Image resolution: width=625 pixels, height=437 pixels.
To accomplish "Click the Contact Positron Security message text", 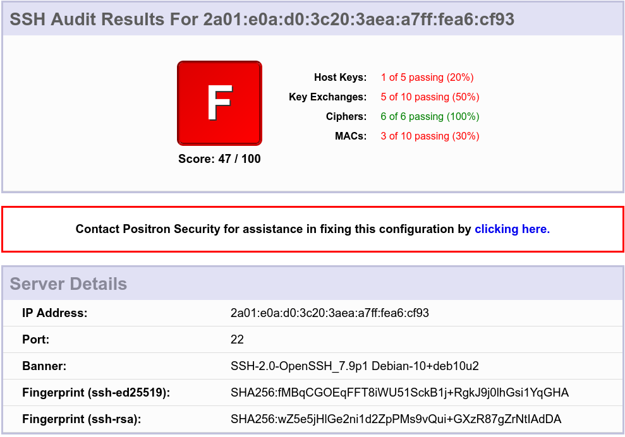I will [x=273, y=229].
